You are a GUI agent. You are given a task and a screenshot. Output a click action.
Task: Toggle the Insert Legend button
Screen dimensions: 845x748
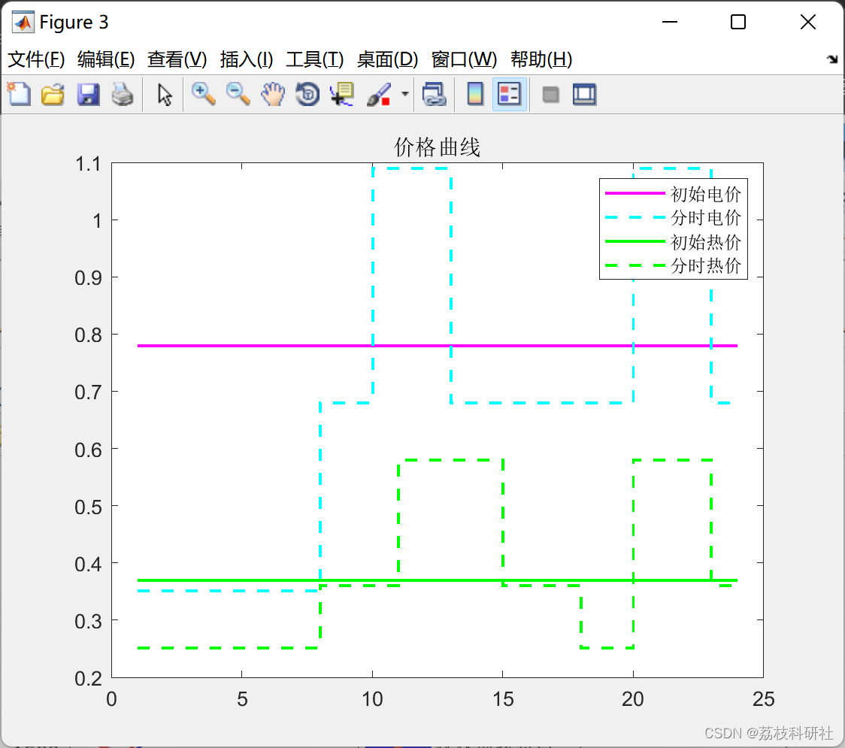coord(509,94)
